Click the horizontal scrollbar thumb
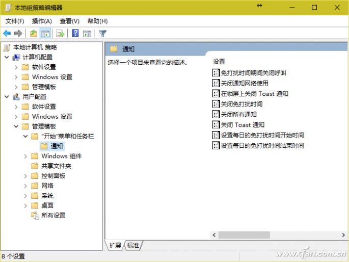 [x=244, y=235]
